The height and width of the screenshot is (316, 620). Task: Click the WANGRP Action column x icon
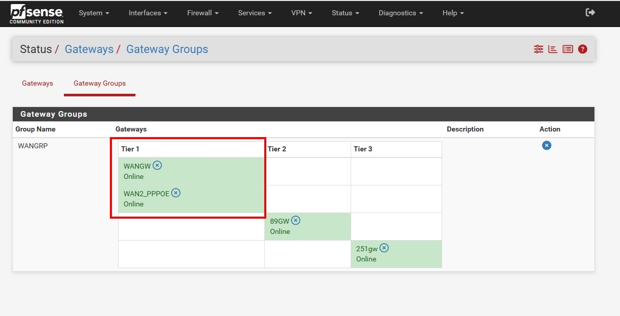(546, 146)
